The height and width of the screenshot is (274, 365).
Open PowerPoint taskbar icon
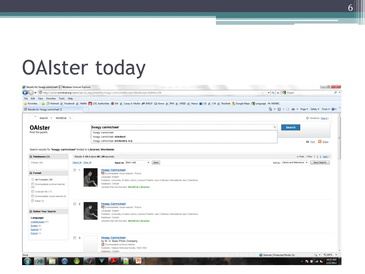point(139,261)
